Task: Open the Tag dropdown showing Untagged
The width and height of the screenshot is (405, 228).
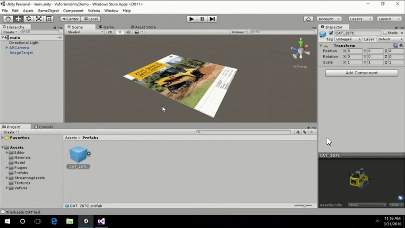Action: (348, 39)
